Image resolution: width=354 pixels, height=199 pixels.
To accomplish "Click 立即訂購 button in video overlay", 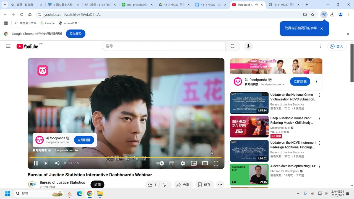I will 84,140.
